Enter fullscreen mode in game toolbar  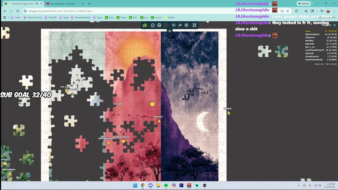pos(194,25)
